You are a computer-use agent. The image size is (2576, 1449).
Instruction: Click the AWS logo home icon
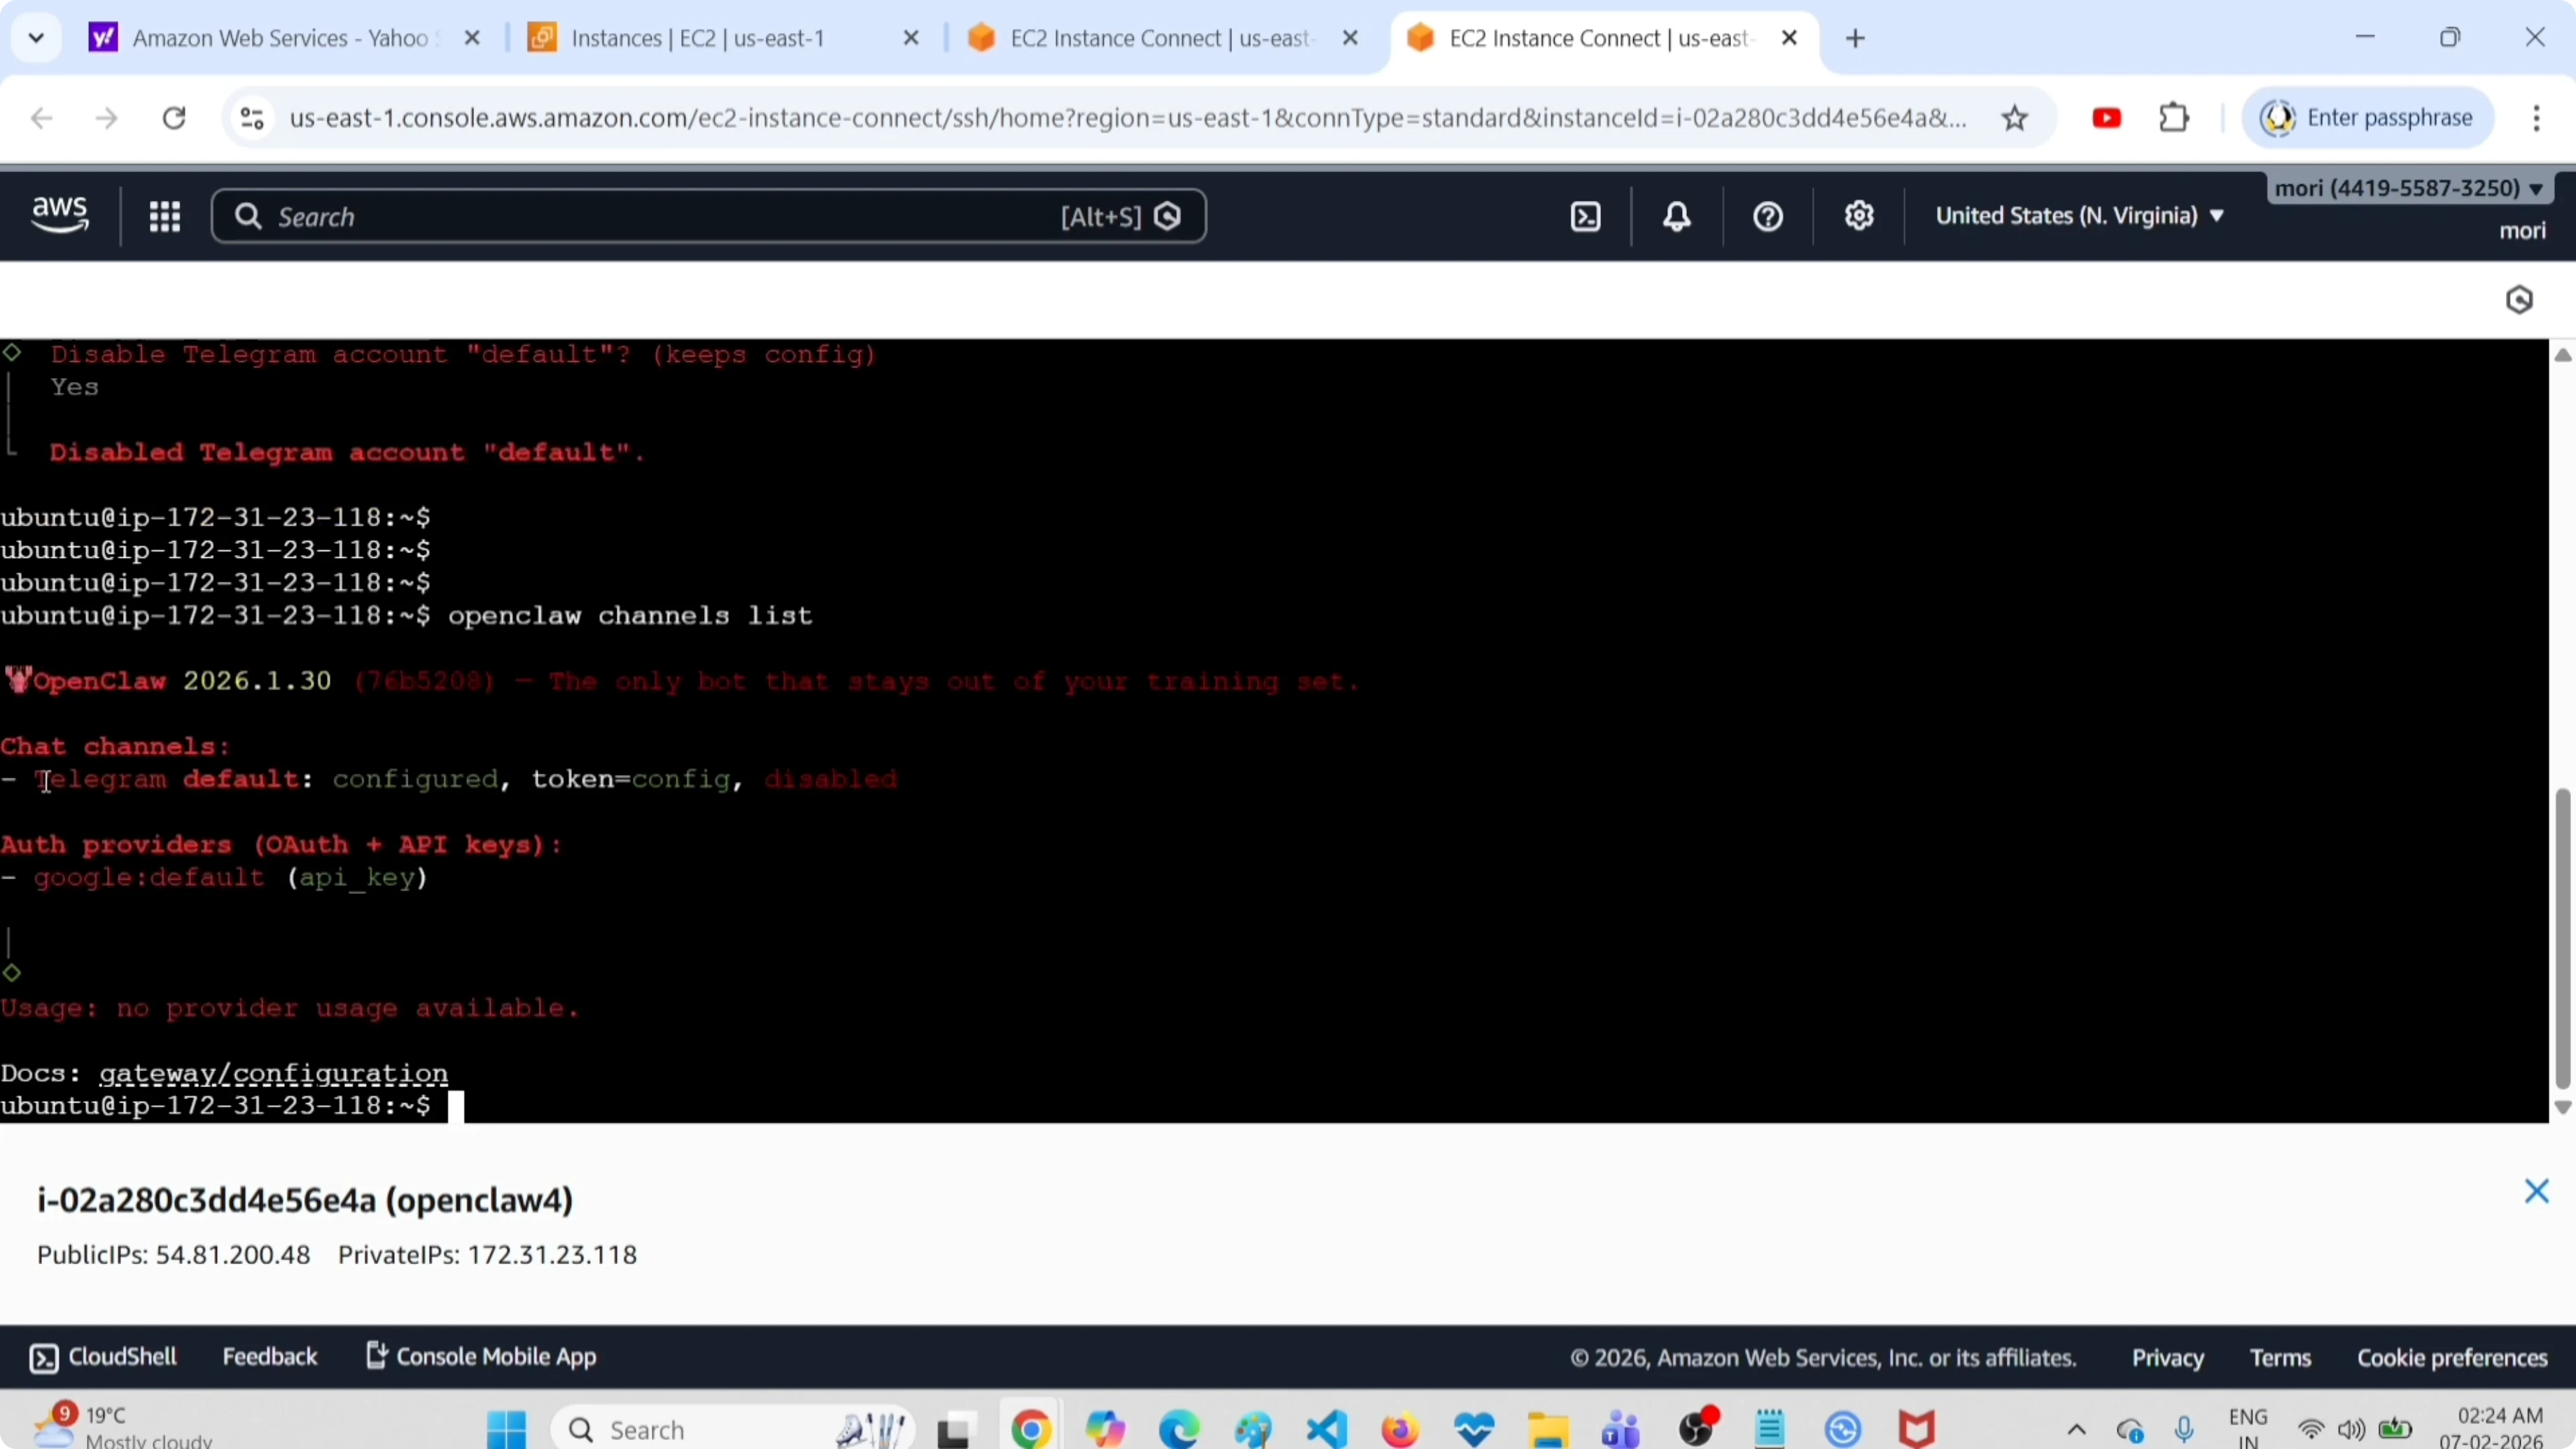[x=60, y=215]
